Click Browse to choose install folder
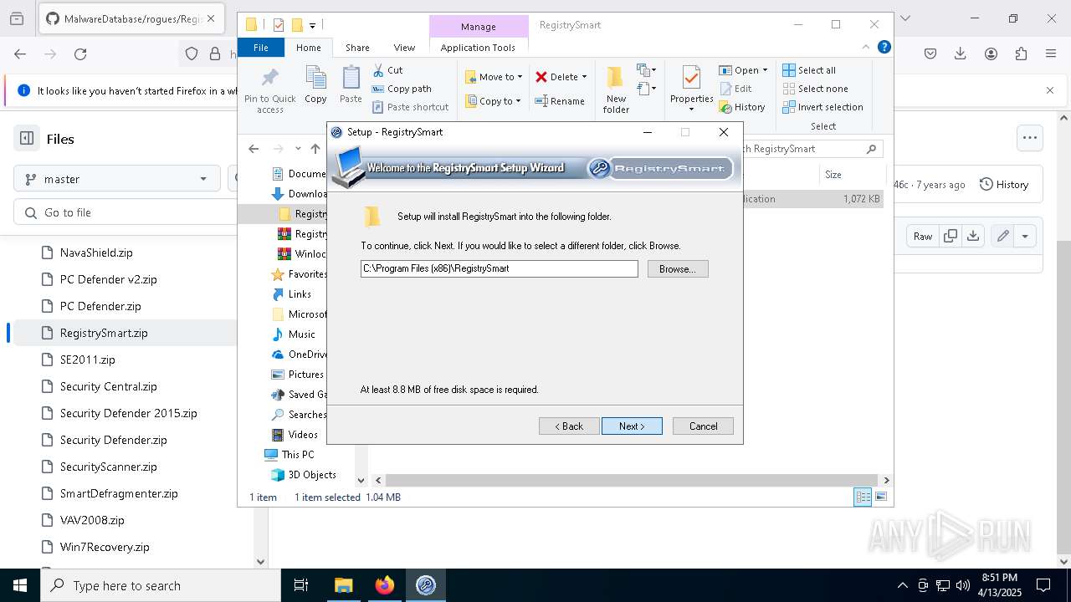This screenshot has height=602, width=1071. click(678, 269)
